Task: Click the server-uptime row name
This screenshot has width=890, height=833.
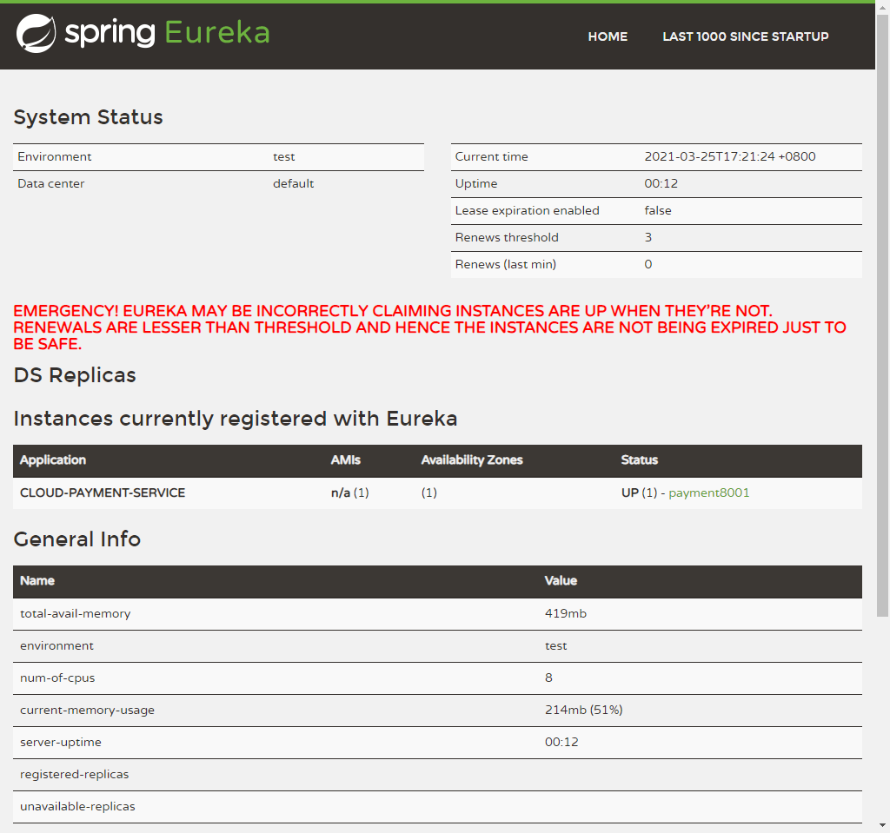Action: click(x=60, y=742)
